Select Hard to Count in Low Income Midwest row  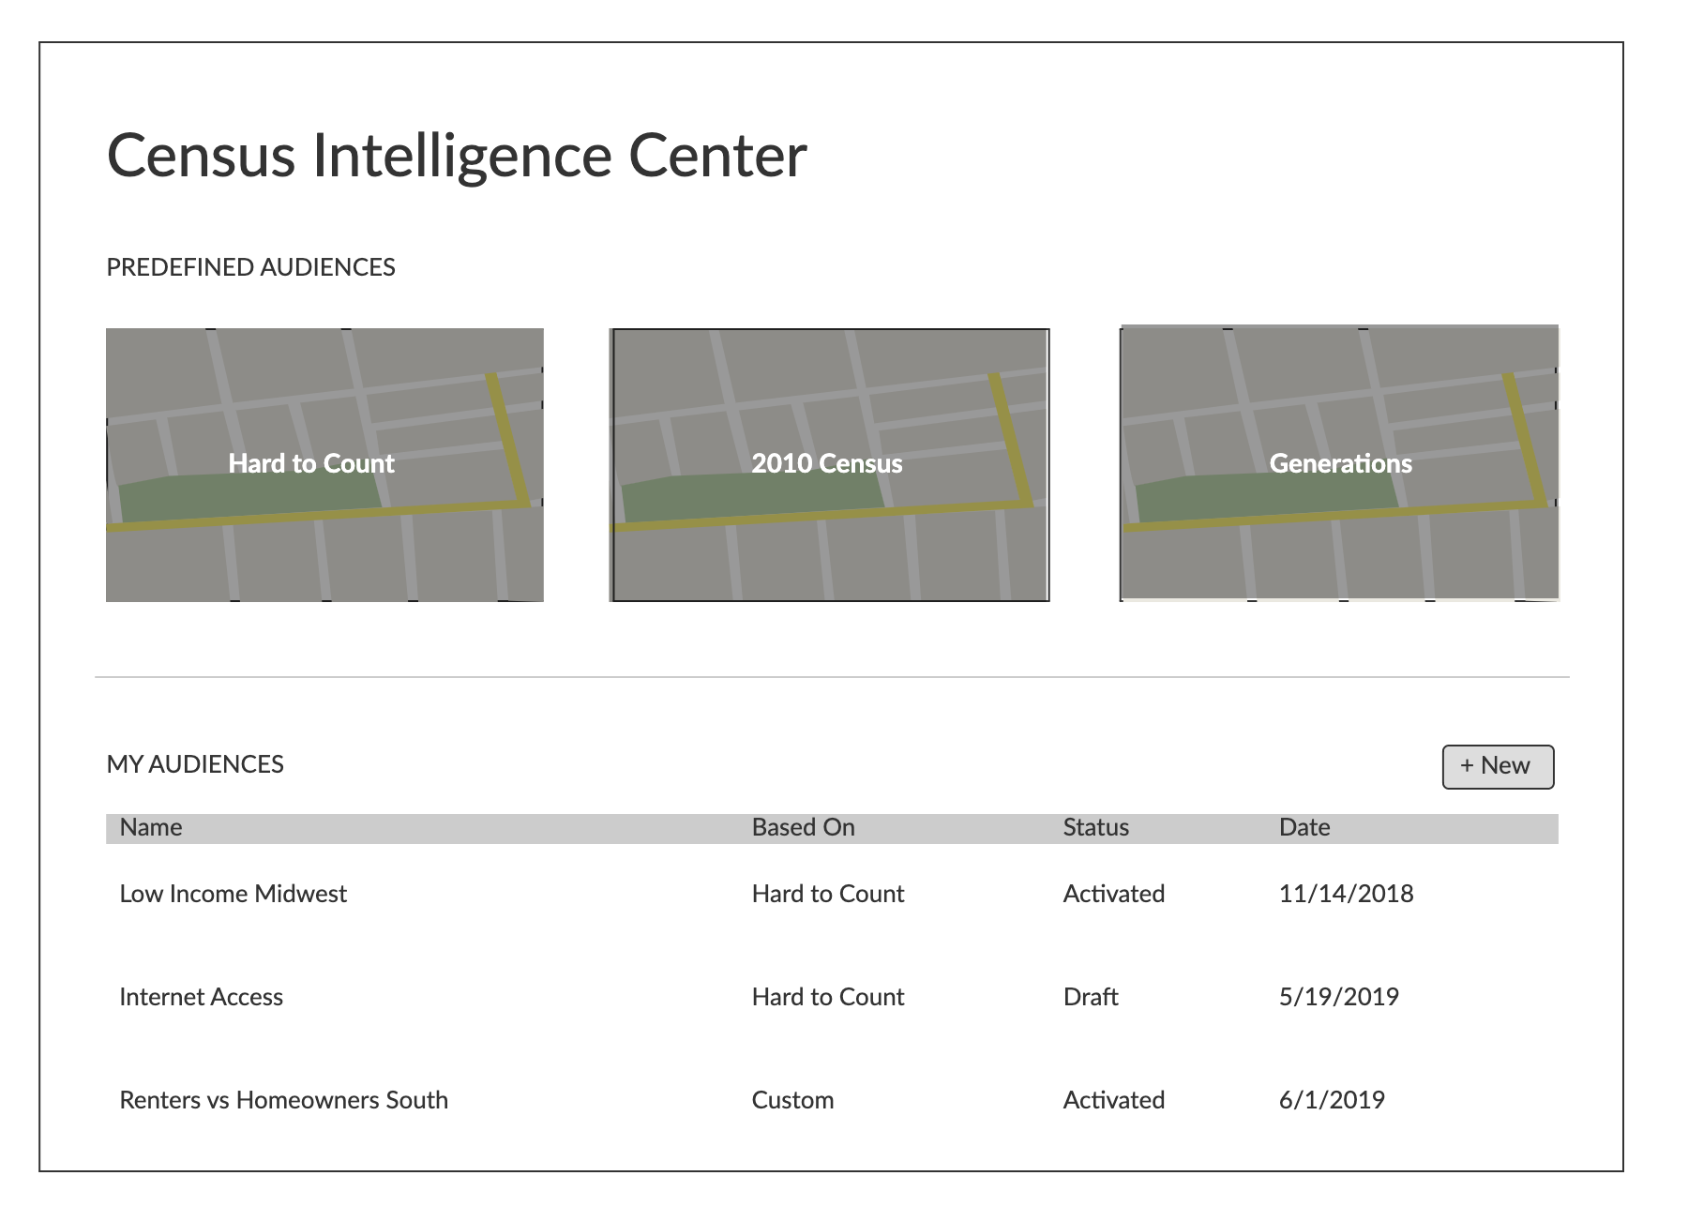click(828, 894)
